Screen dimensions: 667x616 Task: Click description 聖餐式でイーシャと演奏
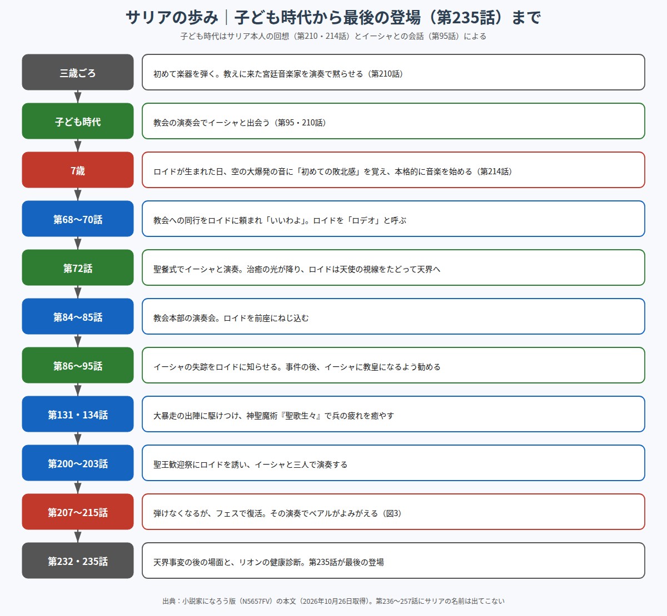(x=394, y=267)
